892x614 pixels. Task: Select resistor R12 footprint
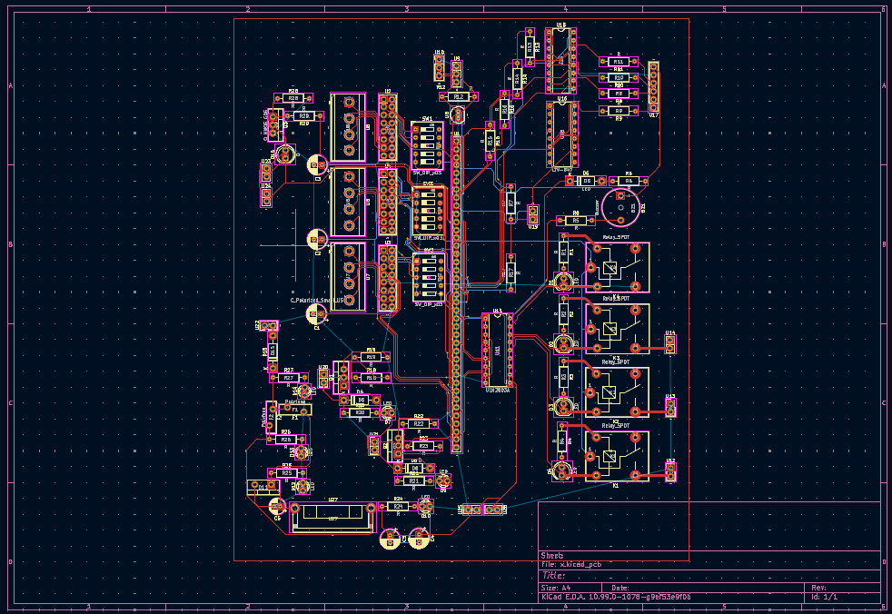458,97
